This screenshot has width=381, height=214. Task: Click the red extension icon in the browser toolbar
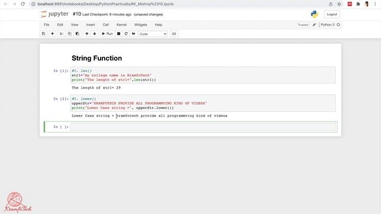[349, 4]
